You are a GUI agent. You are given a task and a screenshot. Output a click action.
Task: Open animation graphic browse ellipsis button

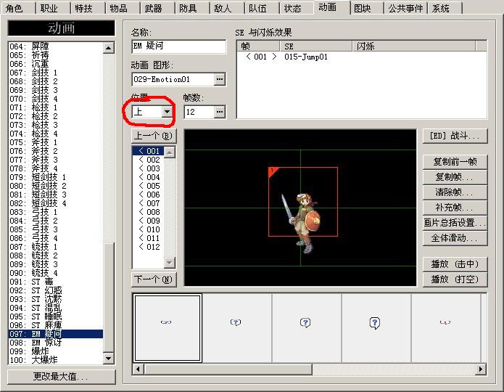click(220, 79)
